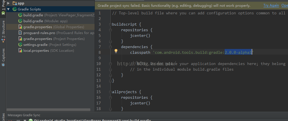This screenshot has height=121, width=288.
Task: Click the Structure icon in left sidebar
Action: (3, 41)
